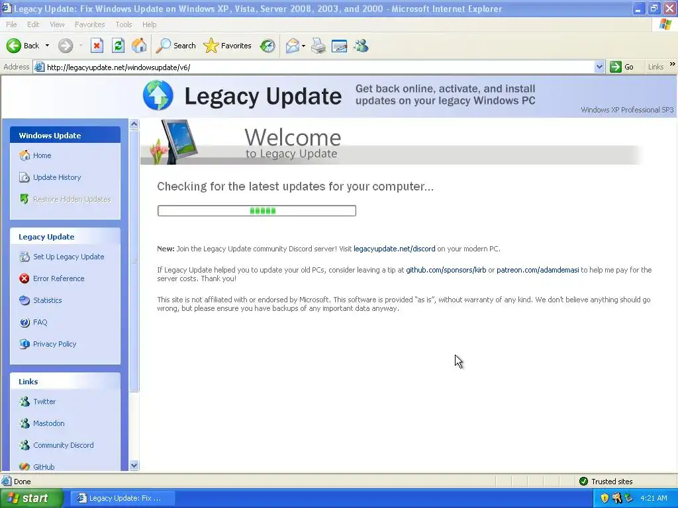Open the Help menu
Image resolution: width=678 pixels, height=508 pixels.
(x=149, y=24)
